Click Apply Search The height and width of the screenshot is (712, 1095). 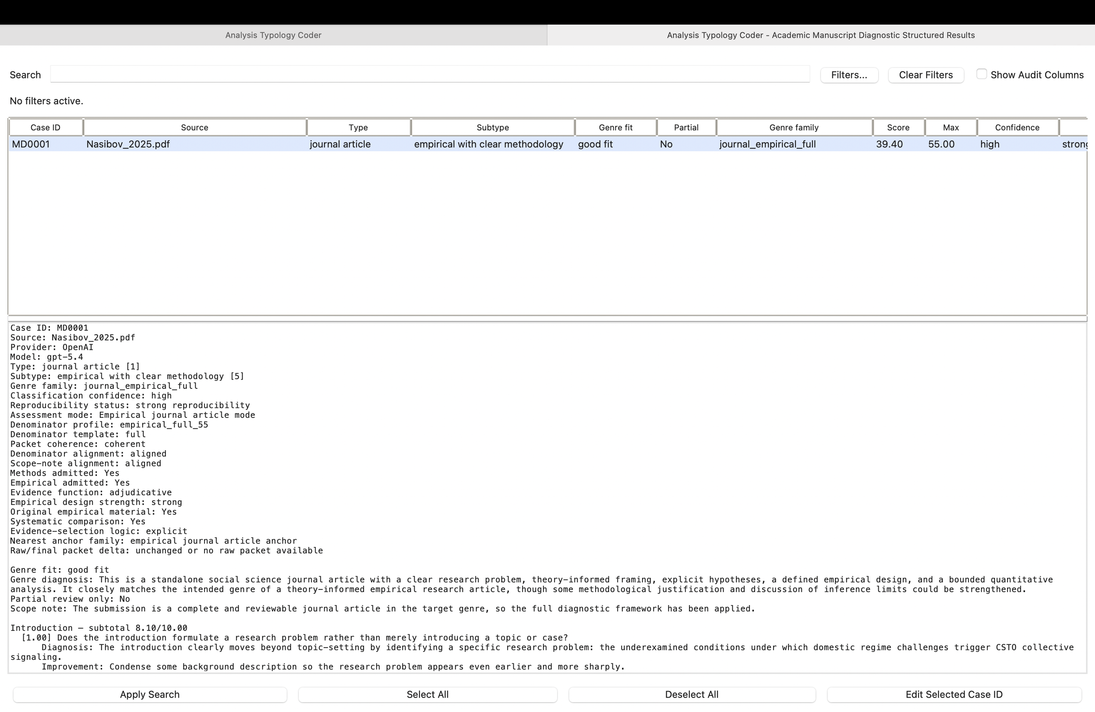click(149, 694)
